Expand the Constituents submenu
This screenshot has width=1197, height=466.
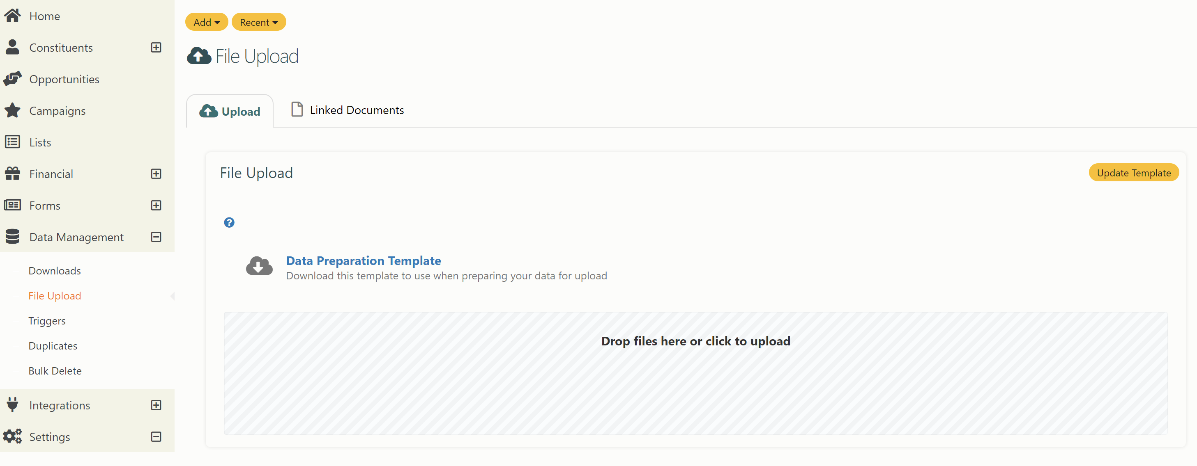point(156,47)
